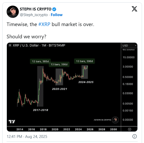Viewport: 144px width, 143px height.
Task: Click the 2017-2018 text annotation
Action: point(40,110)
